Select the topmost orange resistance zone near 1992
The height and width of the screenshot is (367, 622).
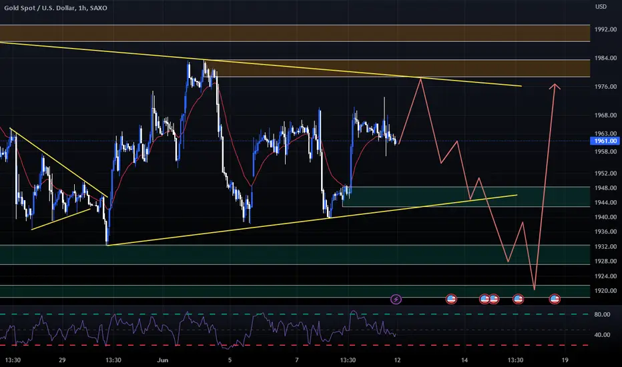(x=295, y=33)
